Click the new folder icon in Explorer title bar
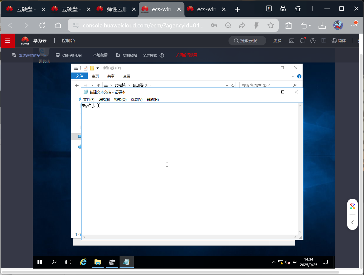Image resolution: width=364 pixels, height=275 pixels. click(92, 68)
